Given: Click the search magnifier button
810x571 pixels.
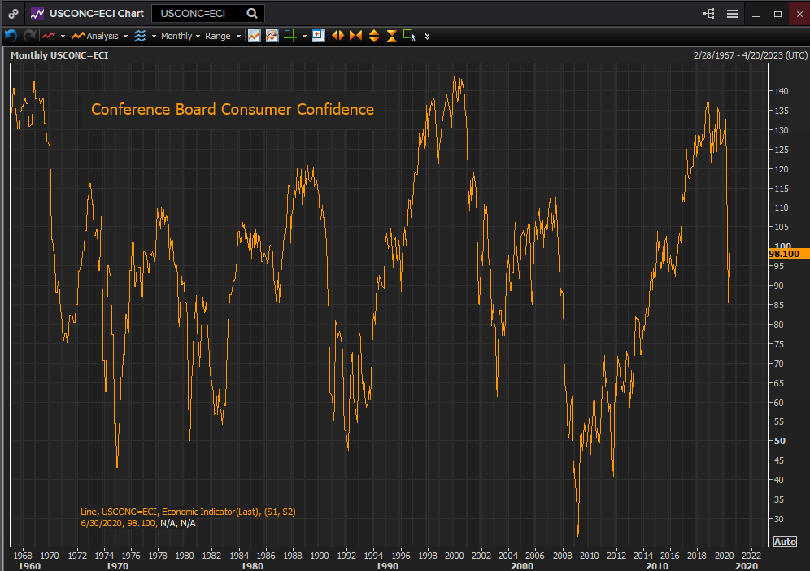Looking at the screenshot, I should click(x=252, y=14).
